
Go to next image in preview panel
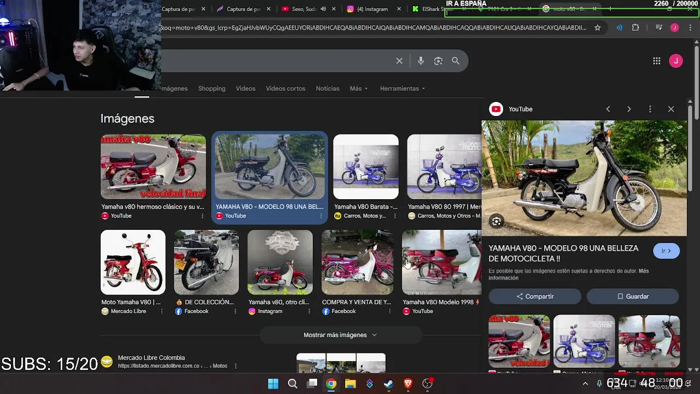pyautogui.click(x=629, y=109)
